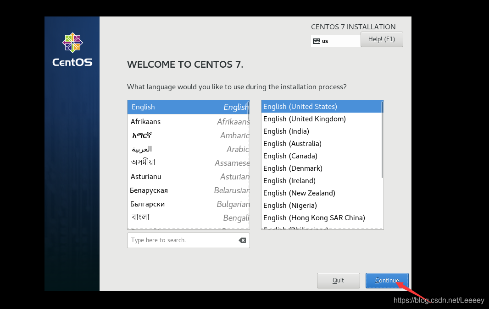Viewport: 489px width, 309px height.
Task: Select Беларуская (Belarusian) language
Action: [x=189, y=190]
